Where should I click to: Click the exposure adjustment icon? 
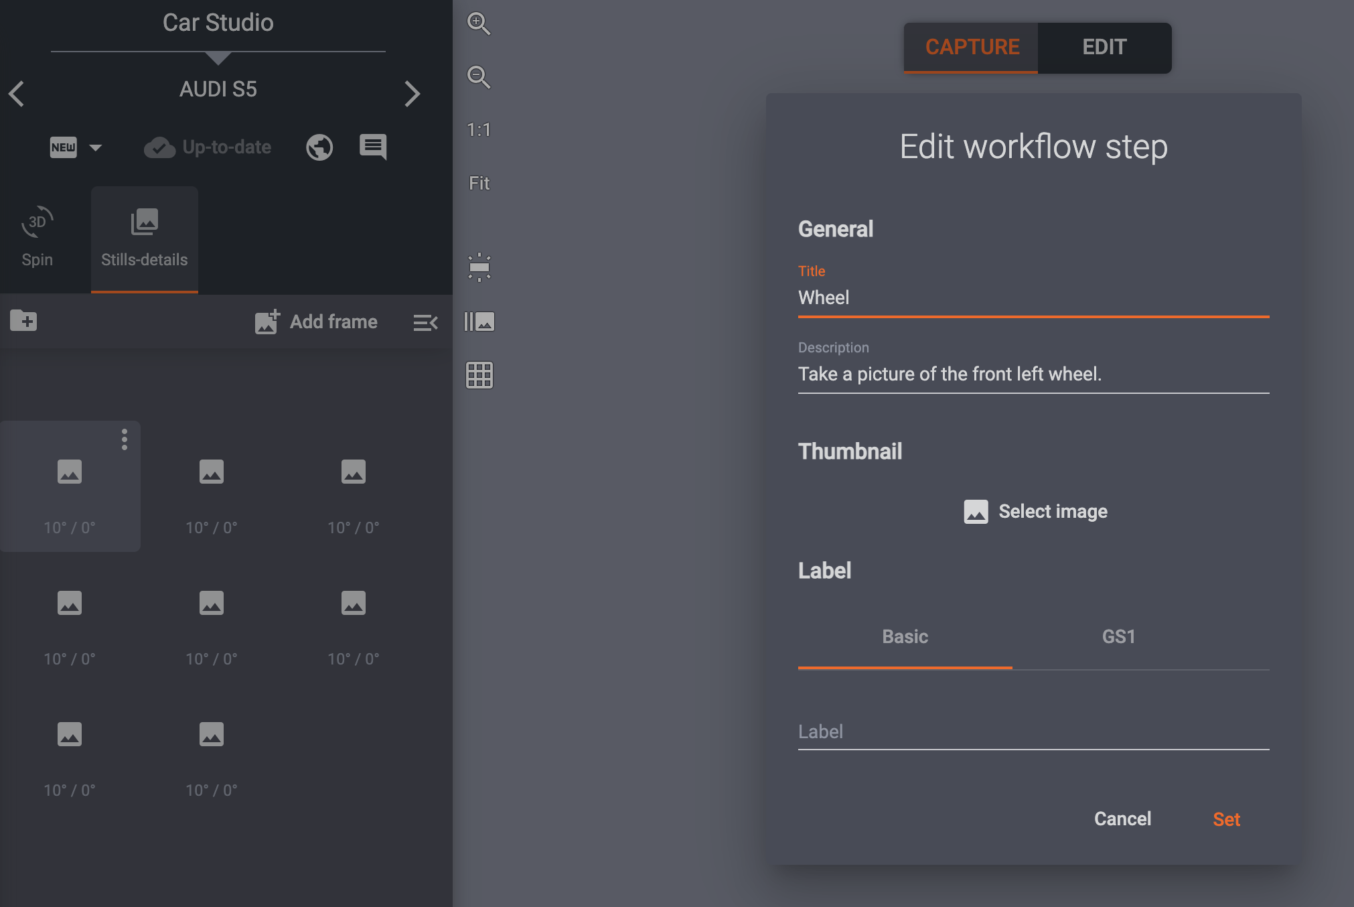[478, 267]
